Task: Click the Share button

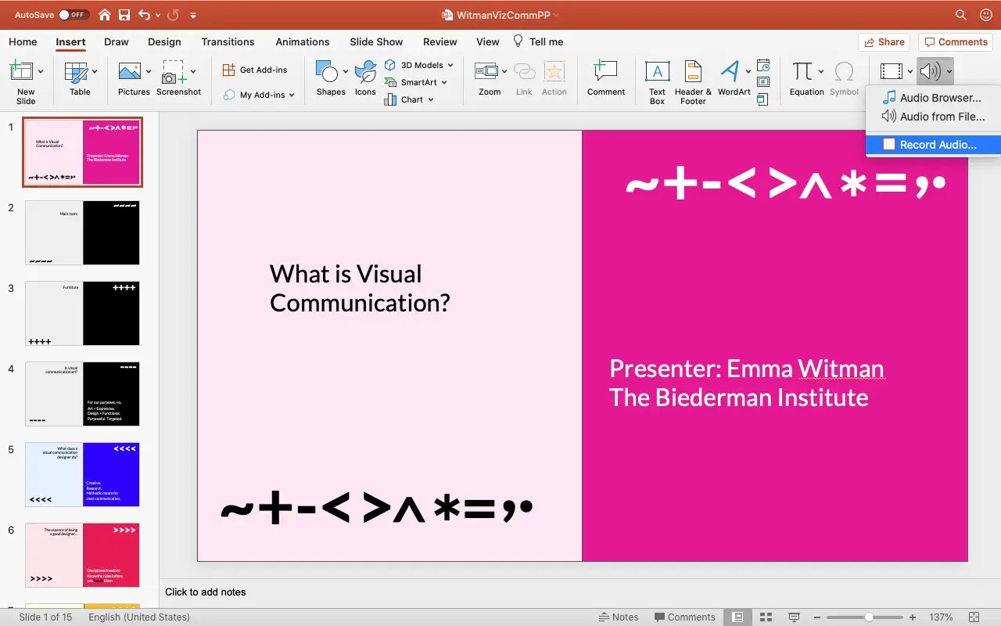Action: coord(884,42)
